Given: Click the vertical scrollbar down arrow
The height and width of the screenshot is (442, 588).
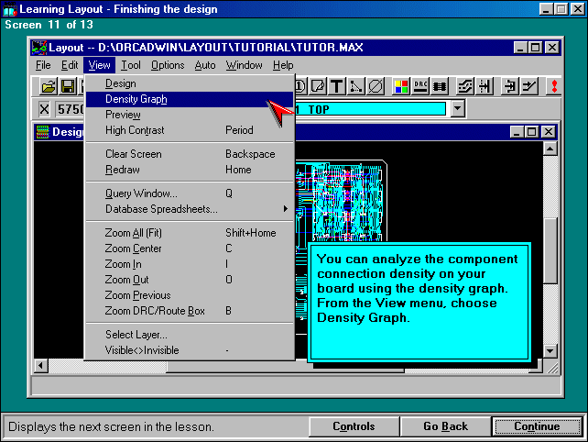Looking at the screenshot, I should [550, 351].
